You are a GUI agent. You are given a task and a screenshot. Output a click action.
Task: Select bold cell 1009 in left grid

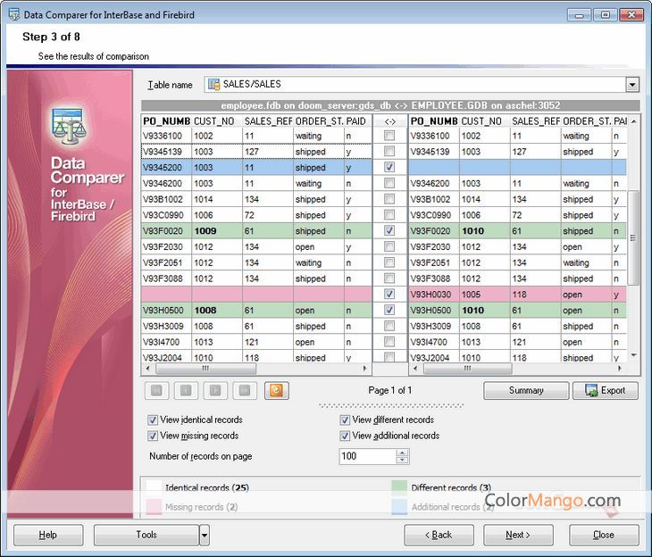point(217,230)
